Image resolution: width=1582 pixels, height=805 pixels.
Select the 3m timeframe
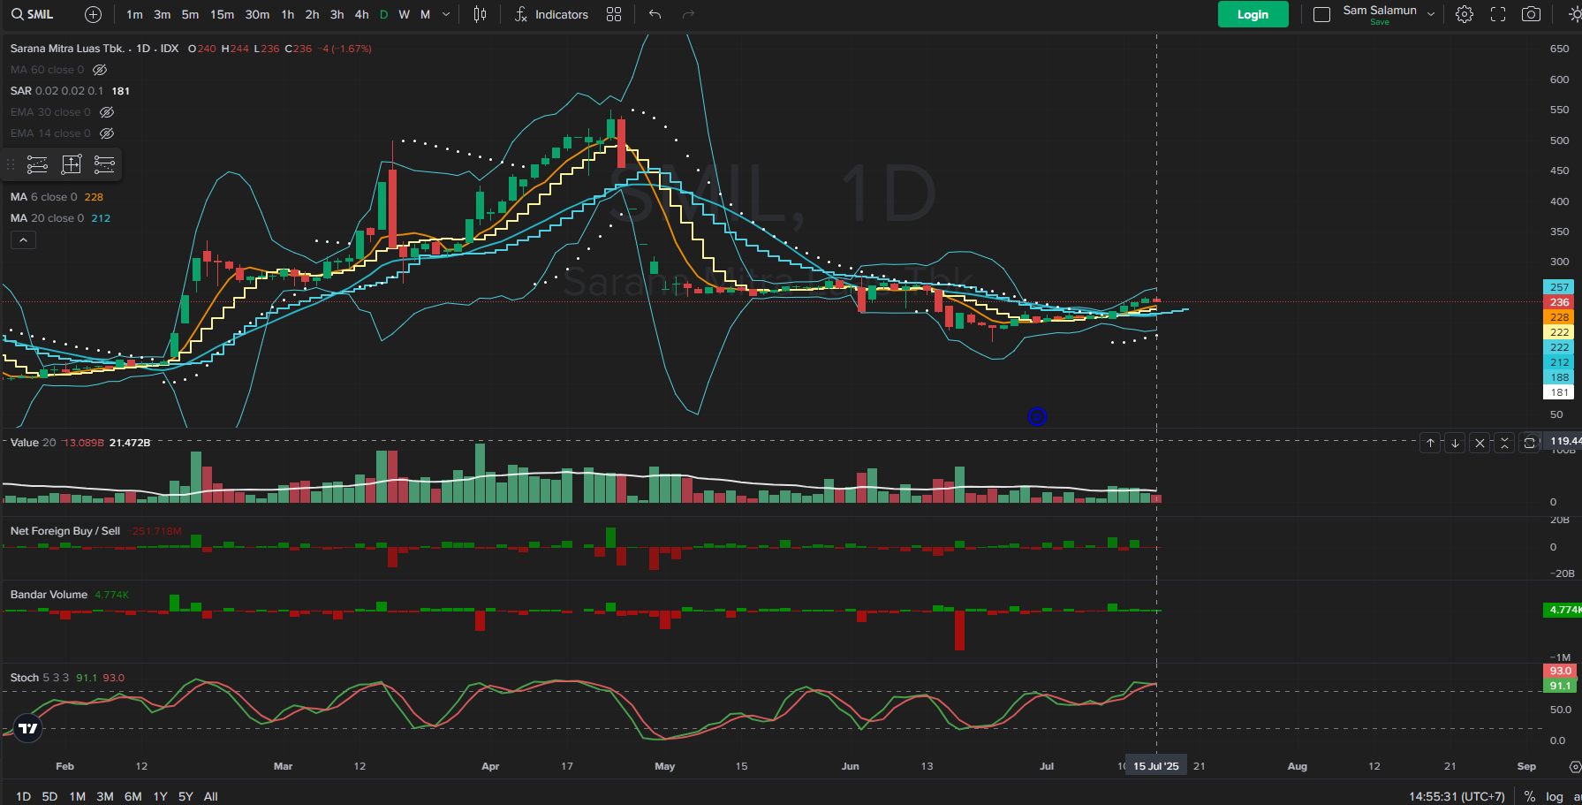pyautogui.click(x=163, y=14)
